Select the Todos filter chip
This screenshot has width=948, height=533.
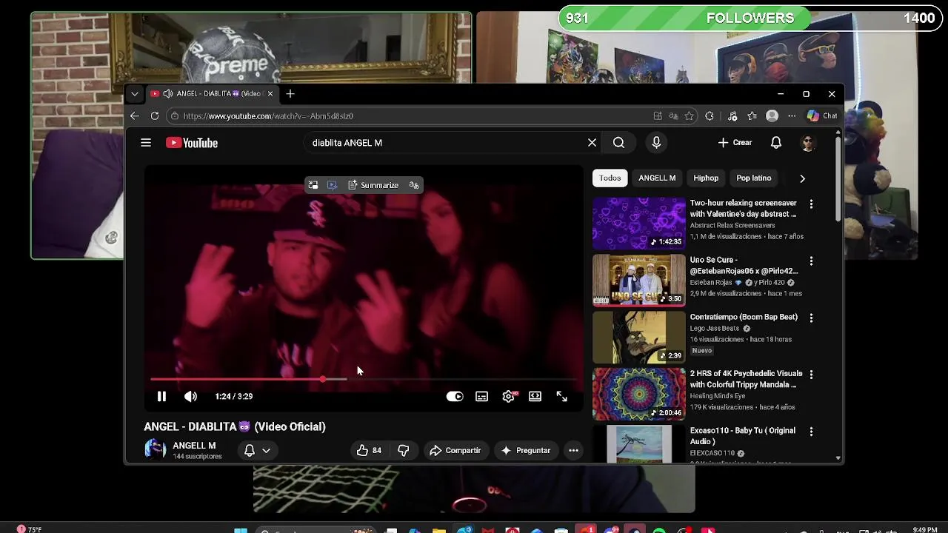[x=610, y=178]
